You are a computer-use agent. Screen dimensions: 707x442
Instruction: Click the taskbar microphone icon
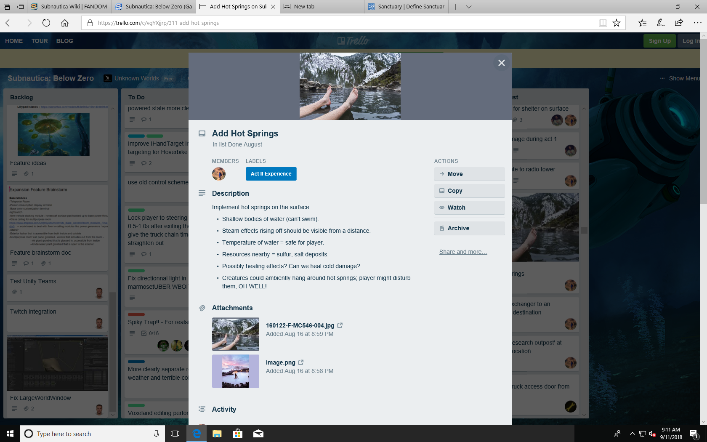[156, 434]
